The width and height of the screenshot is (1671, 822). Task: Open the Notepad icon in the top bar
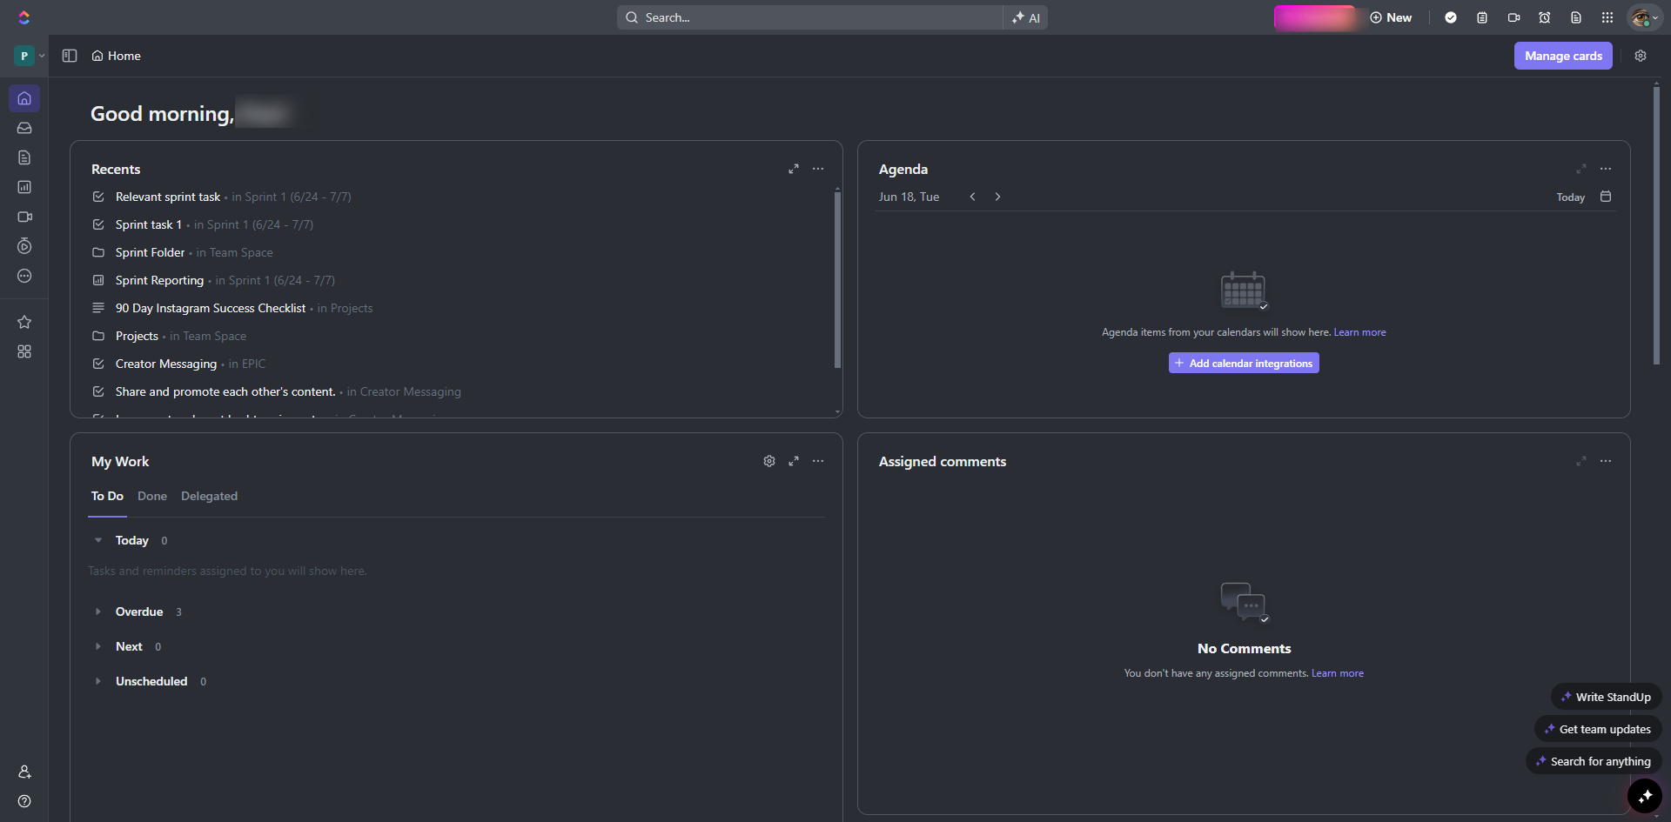[x=1482, y=17]
